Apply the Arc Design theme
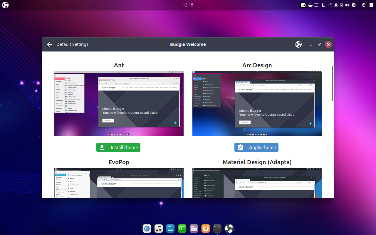This screenshot has height=235, width=376. (x=256, y=147)
